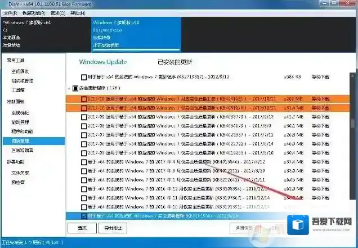Viewport: 358px width, 248px height.
Task: Select 空间回收 in the sidebar
Action: point(21,71)
